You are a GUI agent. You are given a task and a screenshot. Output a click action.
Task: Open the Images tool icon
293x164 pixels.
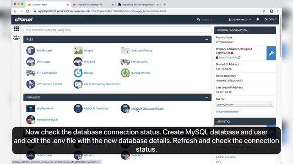tap(78, 51)
